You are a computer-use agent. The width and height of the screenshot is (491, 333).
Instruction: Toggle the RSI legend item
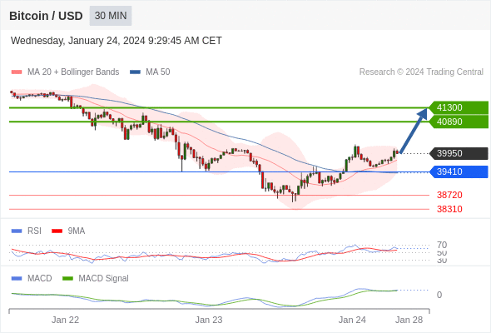pos(27,231)
